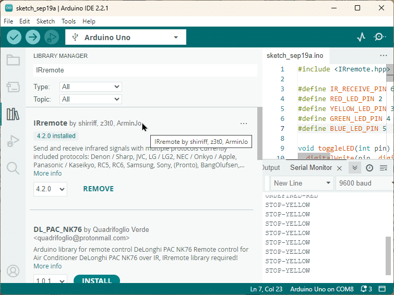This screenshot has height=295, width=394.
Task: Open the Serial Monitor magnifier icon in toolbar
Action: (x=379, y=37)
